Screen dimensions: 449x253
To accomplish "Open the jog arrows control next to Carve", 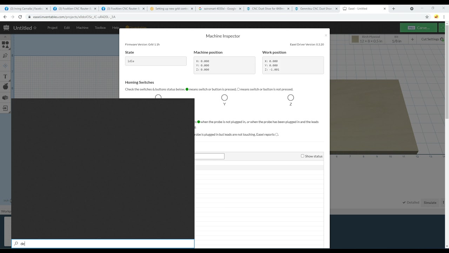I will coord(442,28).
